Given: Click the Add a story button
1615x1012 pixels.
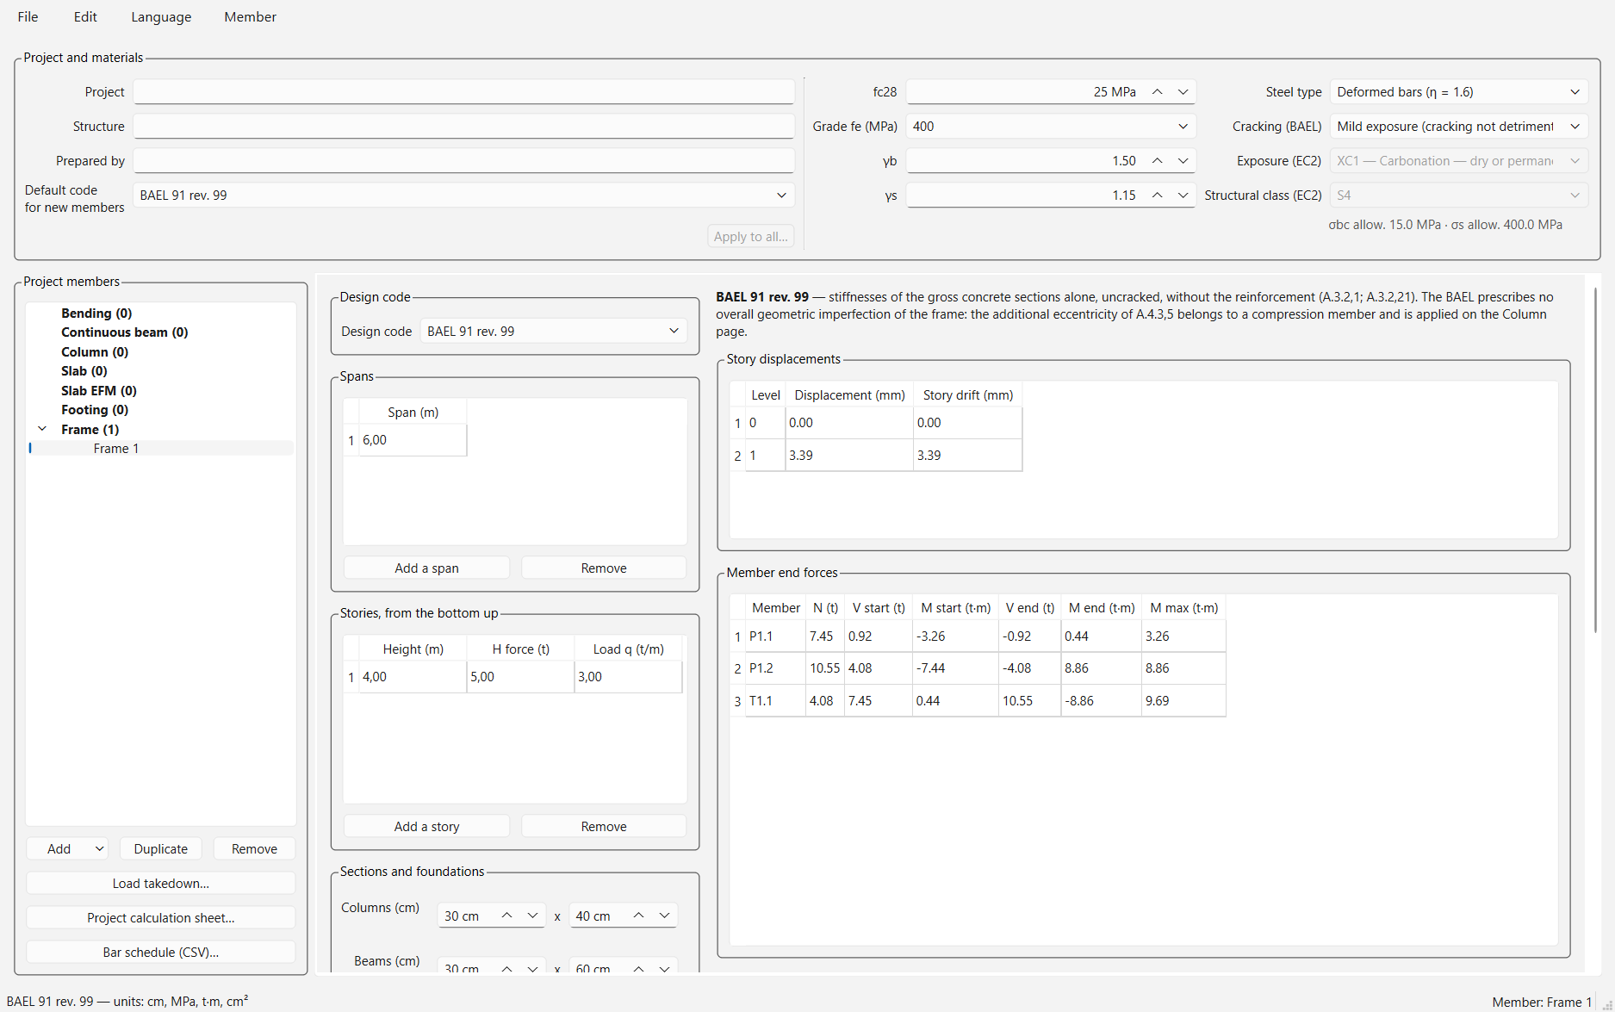Looking at the screenshot, I should (426, 827).
